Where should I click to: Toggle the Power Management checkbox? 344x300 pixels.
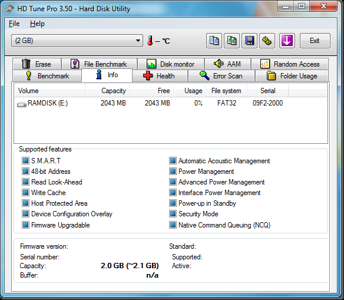pos(173,171)
